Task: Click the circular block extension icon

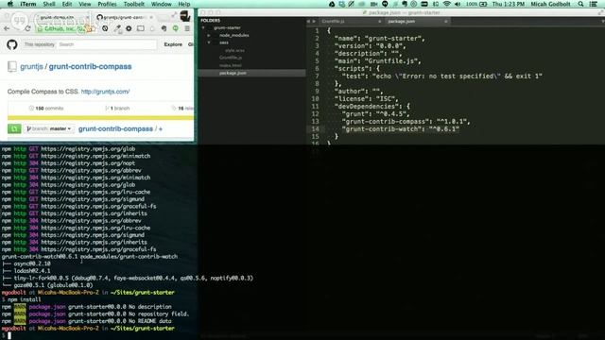Action: click(105, 28)
